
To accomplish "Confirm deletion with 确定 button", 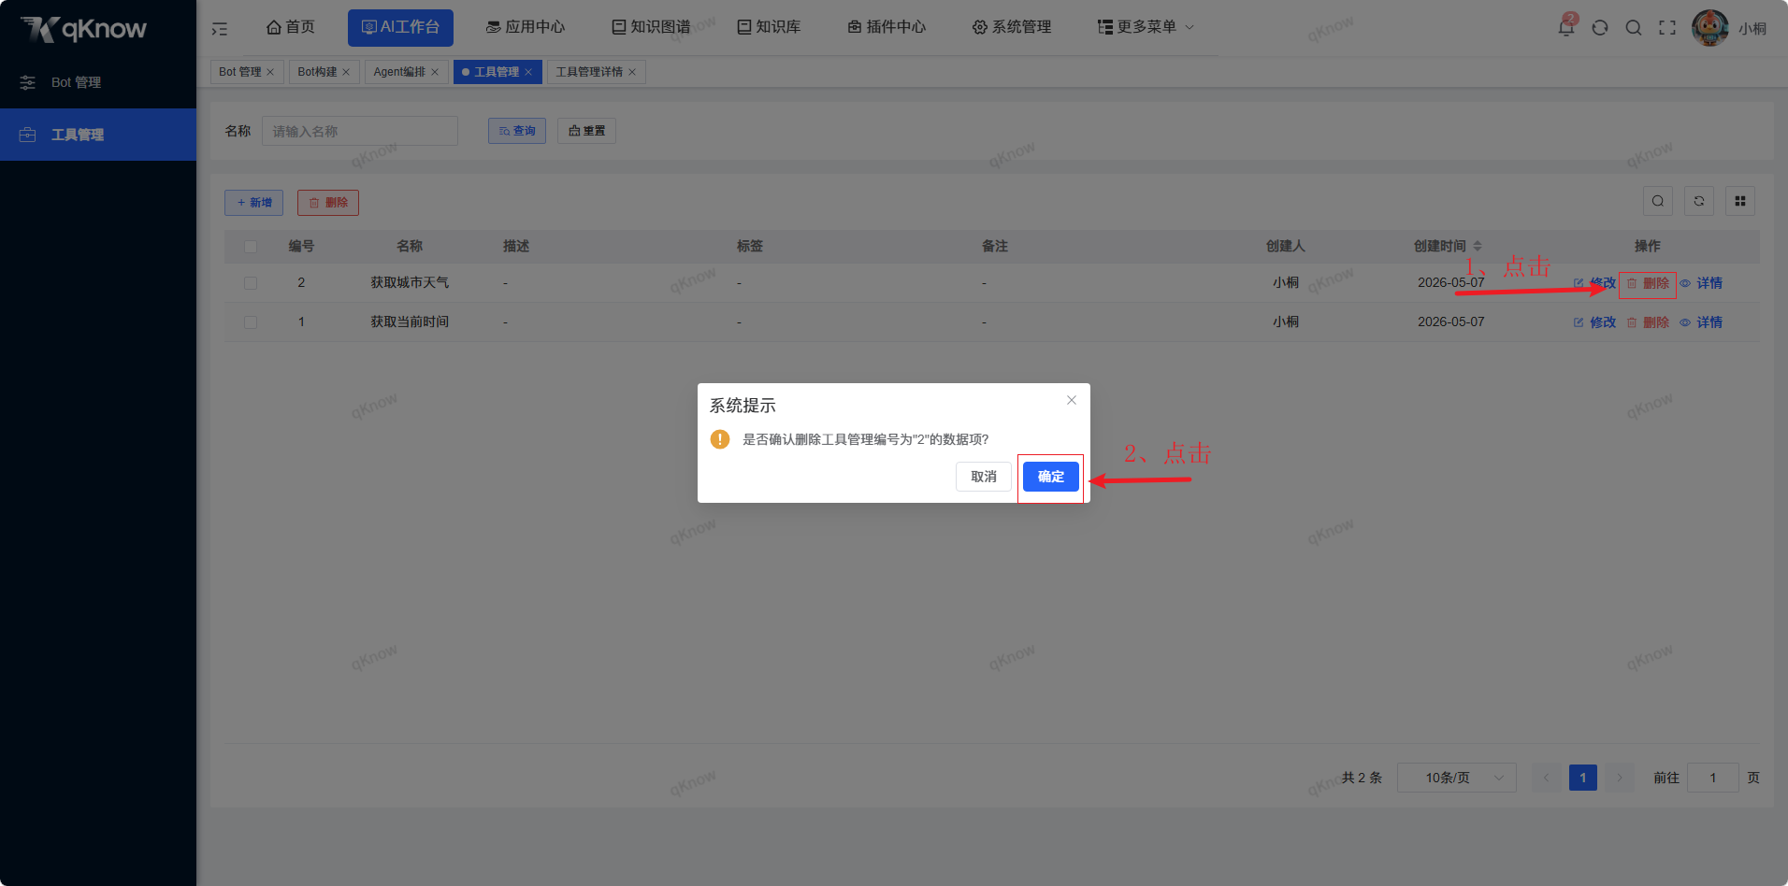I will tap(1051, 477).
